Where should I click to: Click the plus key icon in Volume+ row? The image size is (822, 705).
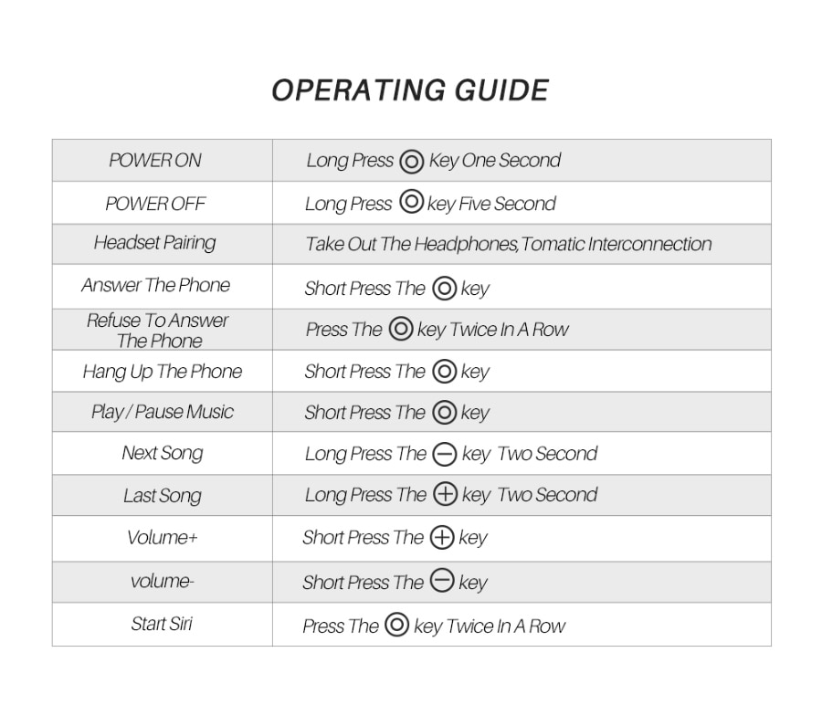point(442,538)
